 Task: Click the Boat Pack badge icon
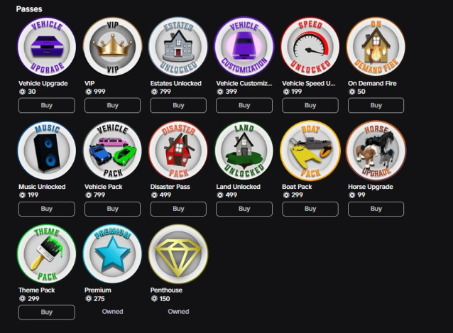(310, 151)
